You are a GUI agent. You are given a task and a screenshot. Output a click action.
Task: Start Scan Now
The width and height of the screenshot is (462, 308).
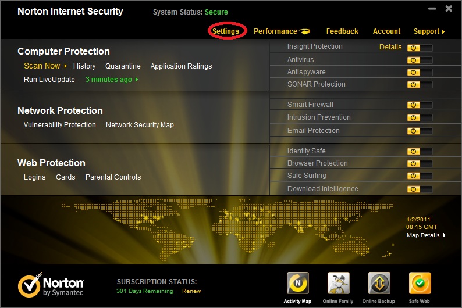[x=42, y=66]
